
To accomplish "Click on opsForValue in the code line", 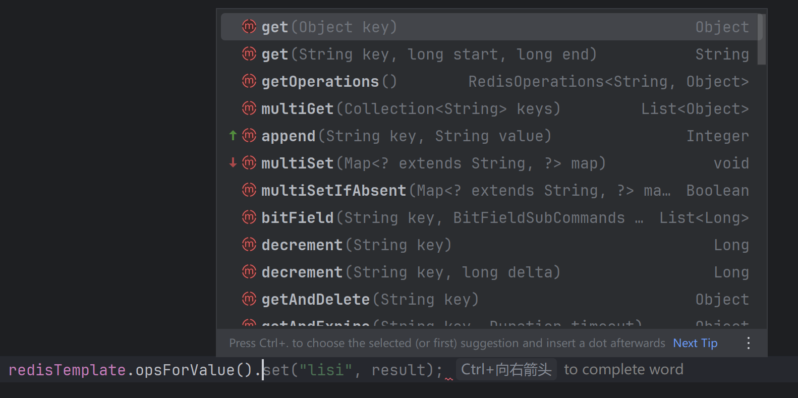I will (x=185, y=370).
